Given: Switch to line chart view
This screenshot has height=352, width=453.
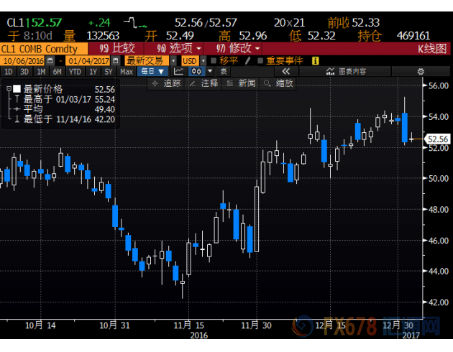Looking at the screenshot, I should point(178,71).
